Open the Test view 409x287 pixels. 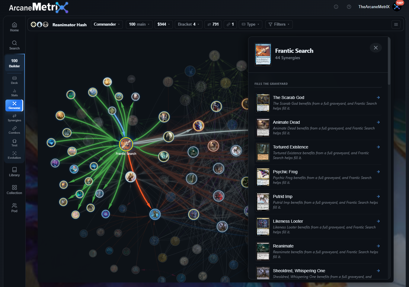(x=14, y=143)
